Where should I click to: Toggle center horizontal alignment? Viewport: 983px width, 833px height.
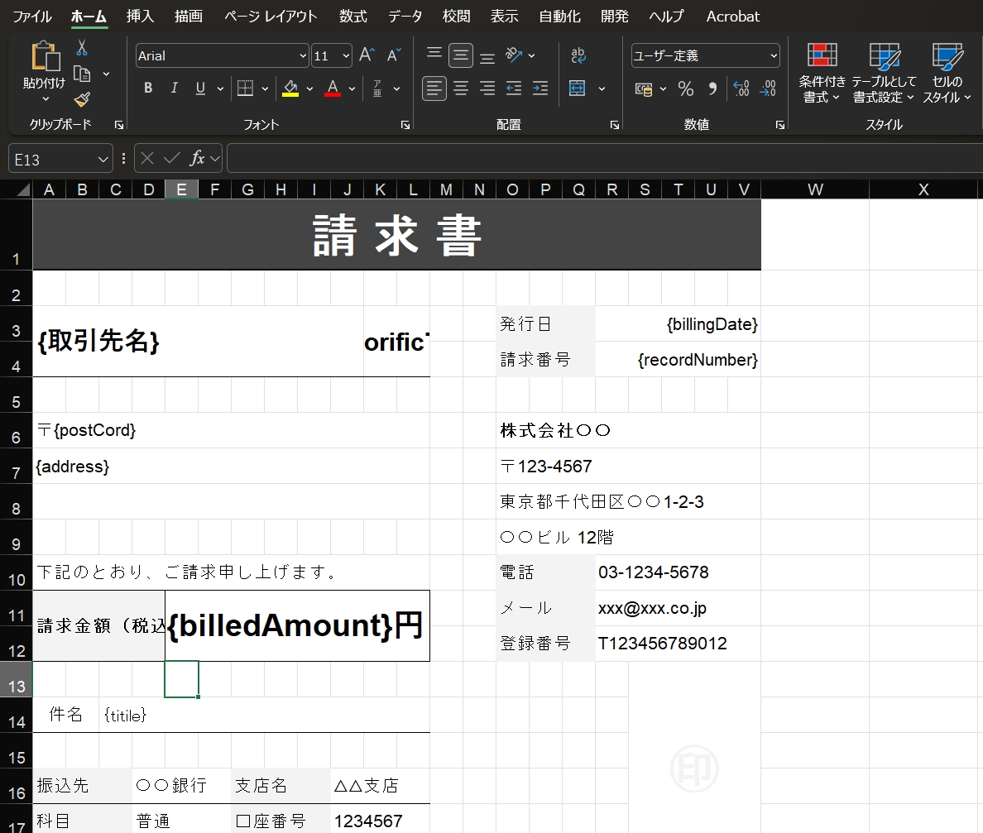[x=461, y=89]
